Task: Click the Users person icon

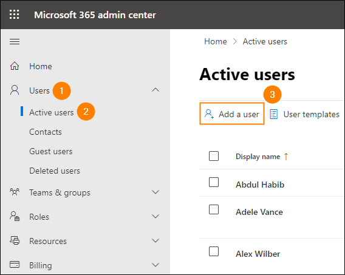Action: (x=15, y=90)
